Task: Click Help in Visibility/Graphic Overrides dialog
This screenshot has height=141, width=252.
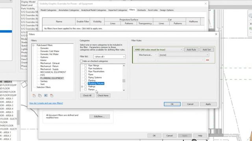Action: (200, 136)
